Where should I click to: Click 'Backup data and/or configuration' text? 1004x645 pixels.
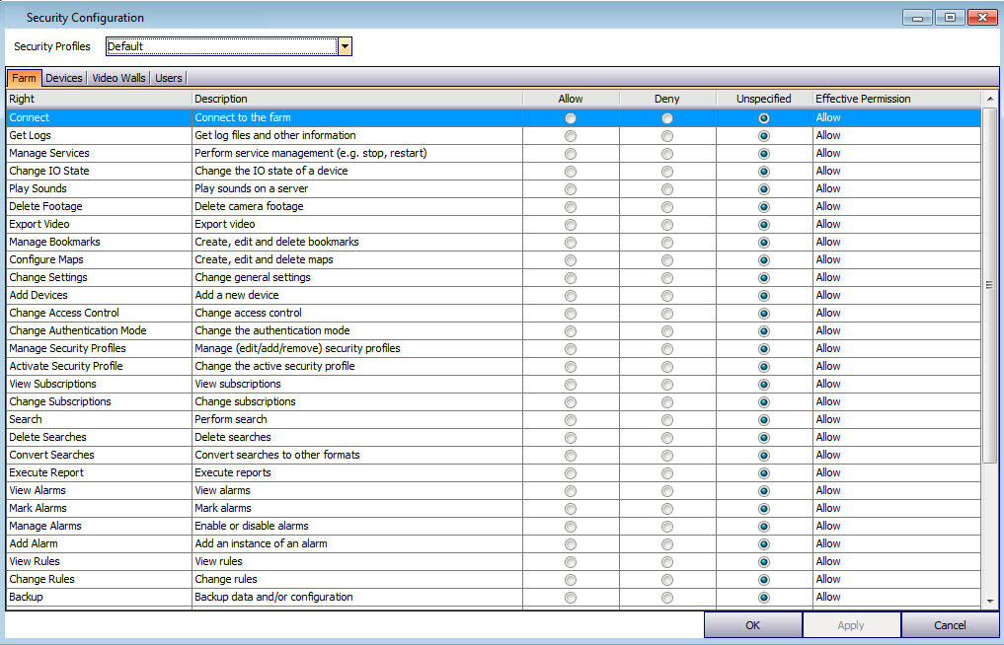[x=274, y=597]
